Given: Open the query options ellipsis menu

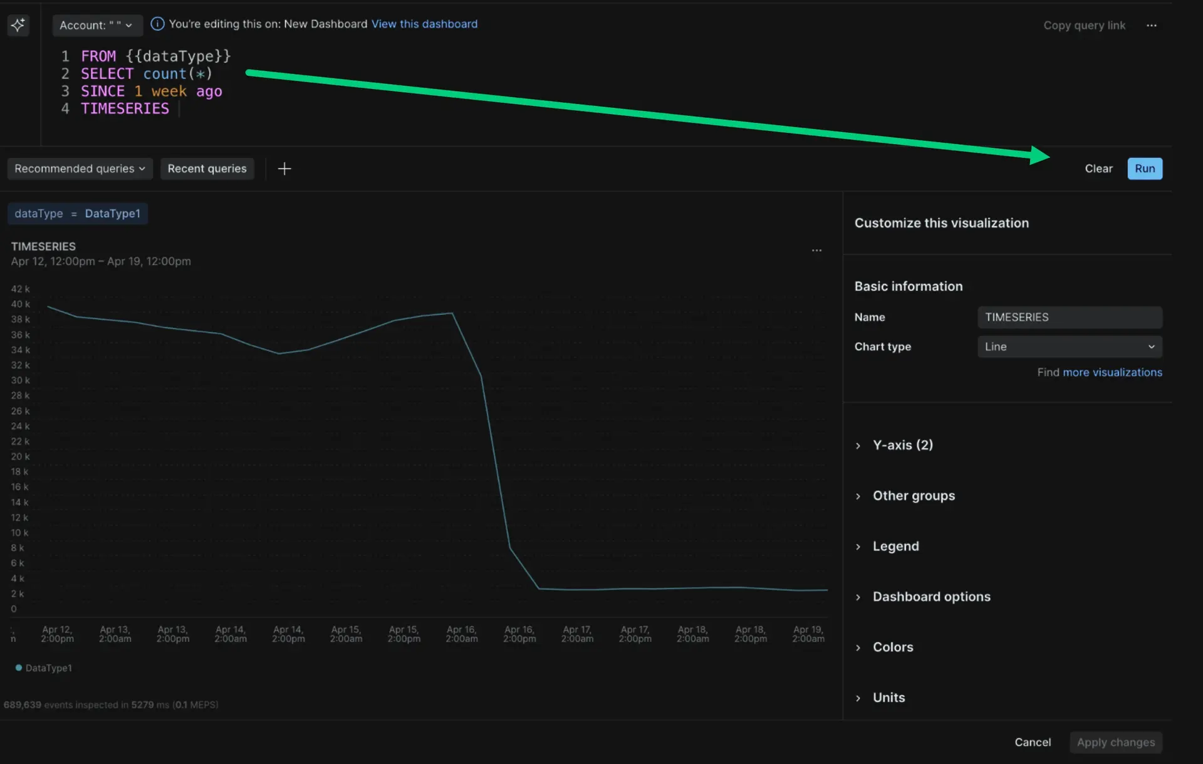Looking at the screenshot, I should (1151, 26).
